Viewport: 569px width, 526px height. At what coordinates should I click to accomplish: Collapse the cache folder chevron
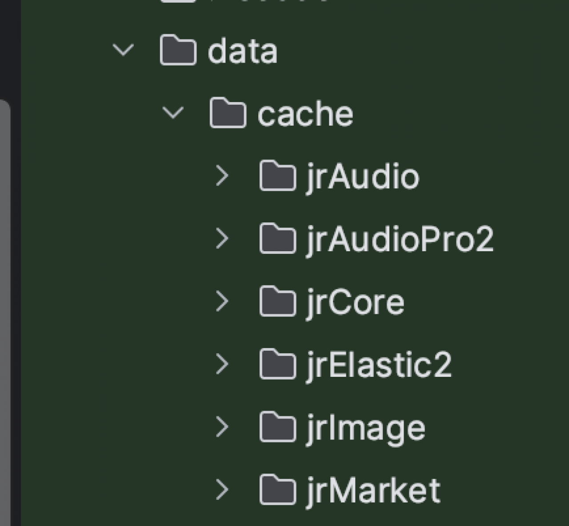(173, 113)
